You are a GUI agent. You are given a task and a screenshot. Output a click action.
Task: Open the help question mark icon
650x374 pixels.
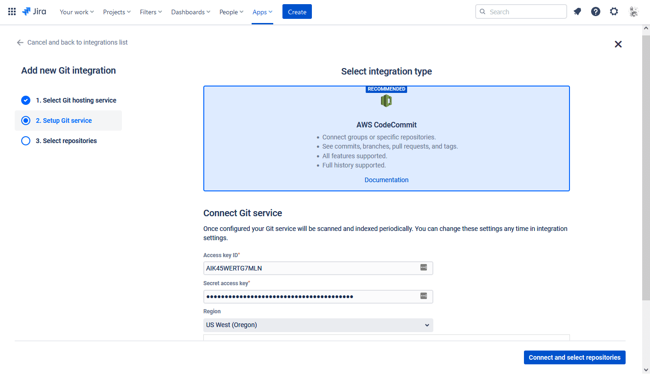click(596, 12)
